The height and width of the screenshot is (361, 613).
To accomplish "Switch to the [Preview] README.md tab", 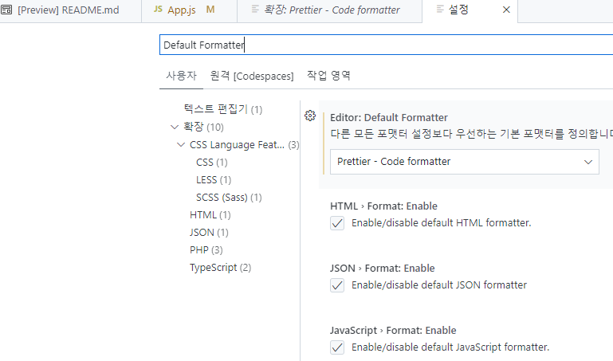I will (x=70, y=11).
